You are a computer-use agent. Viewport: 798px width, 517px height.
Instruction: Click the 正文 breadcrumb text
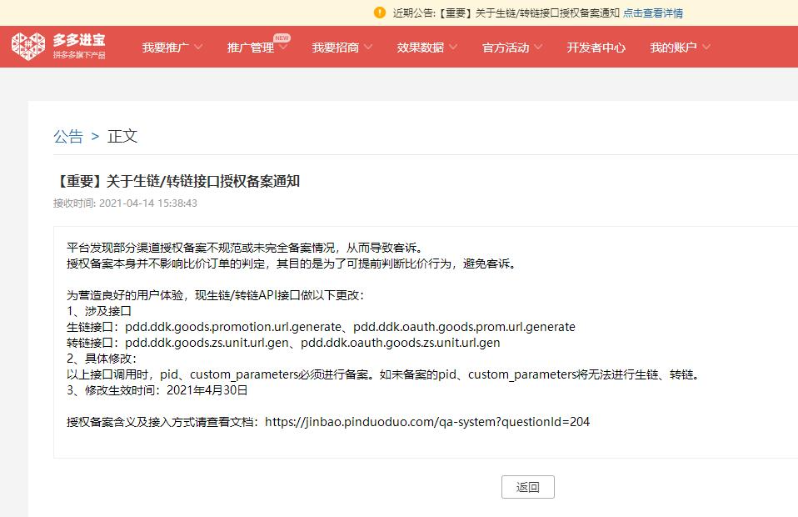click(x=122, y=136)
